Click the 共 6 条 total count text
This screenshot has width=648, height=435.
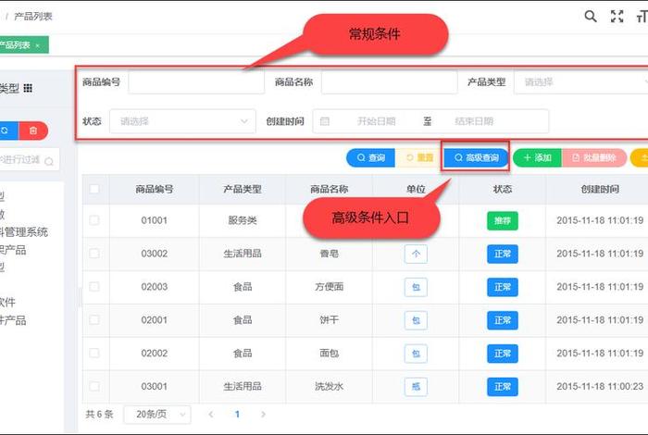(x=99, y=415)
